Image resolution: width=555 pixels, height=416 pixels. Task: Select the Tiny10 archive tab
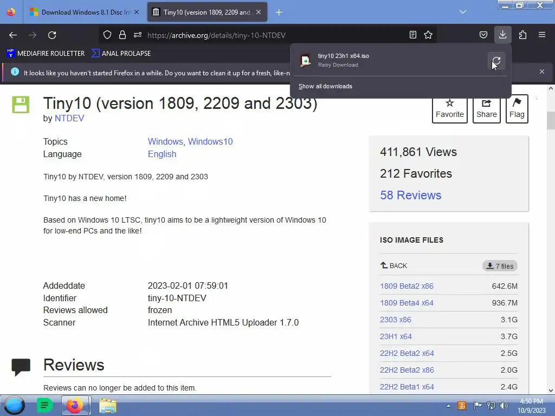point(207,12)
